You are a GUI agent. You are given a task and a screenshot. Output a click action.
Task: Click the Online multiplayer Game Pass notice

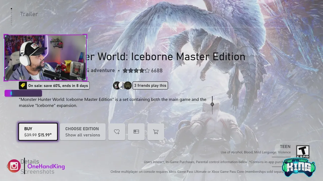click(197, 172)
